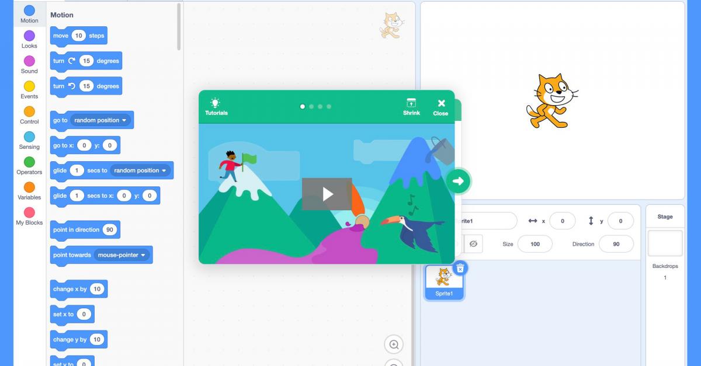Click the go to x value field

pyautogui.click(x=84, y=145)
